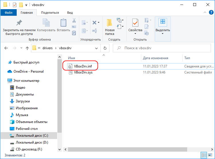Click the Delete X icon

pyautogui.click(x=94, y=22)
